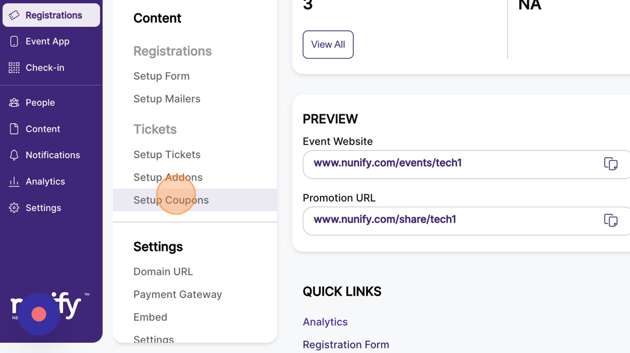This screenshot has width=630, height=353.
Task: Open the Registration Form quick link
Action: 346,345
